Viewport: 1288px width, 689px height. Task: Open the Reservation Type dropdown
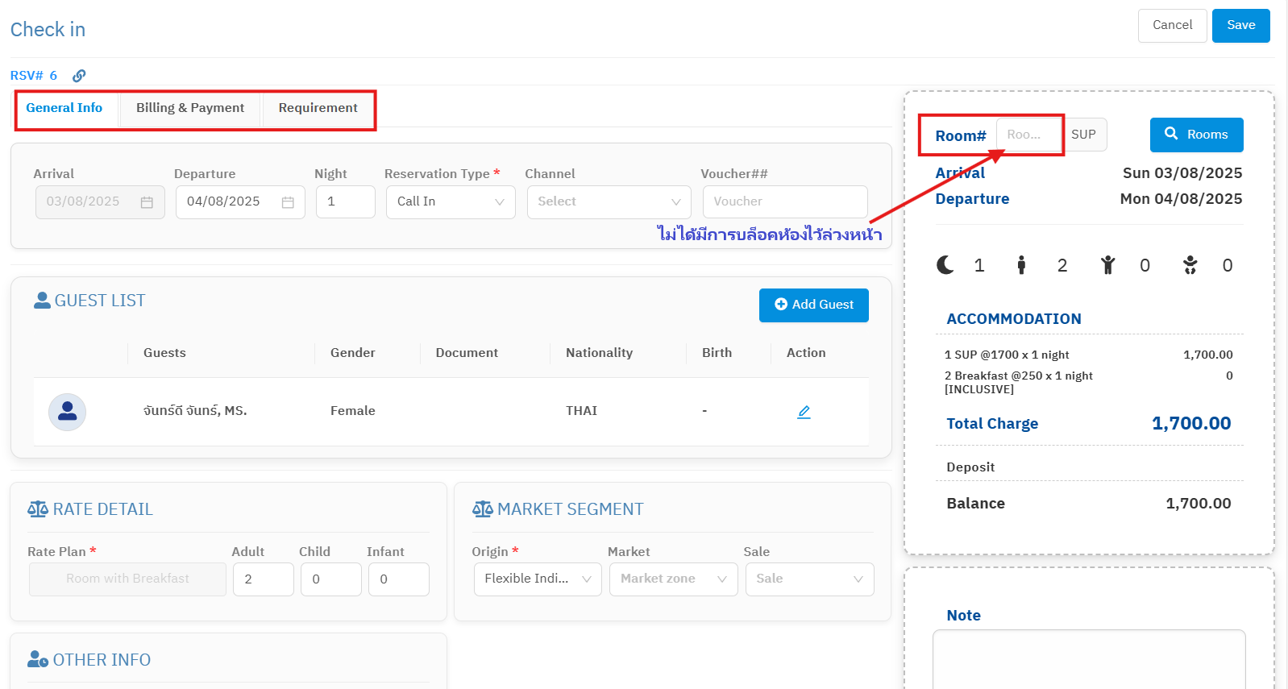450,202
